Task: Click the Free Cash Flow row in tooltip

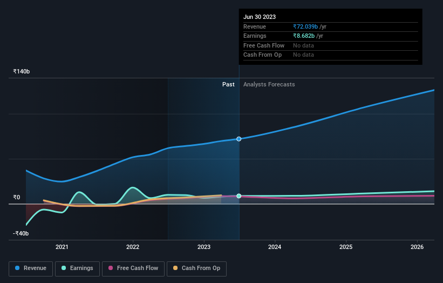Action: [331, 45]
